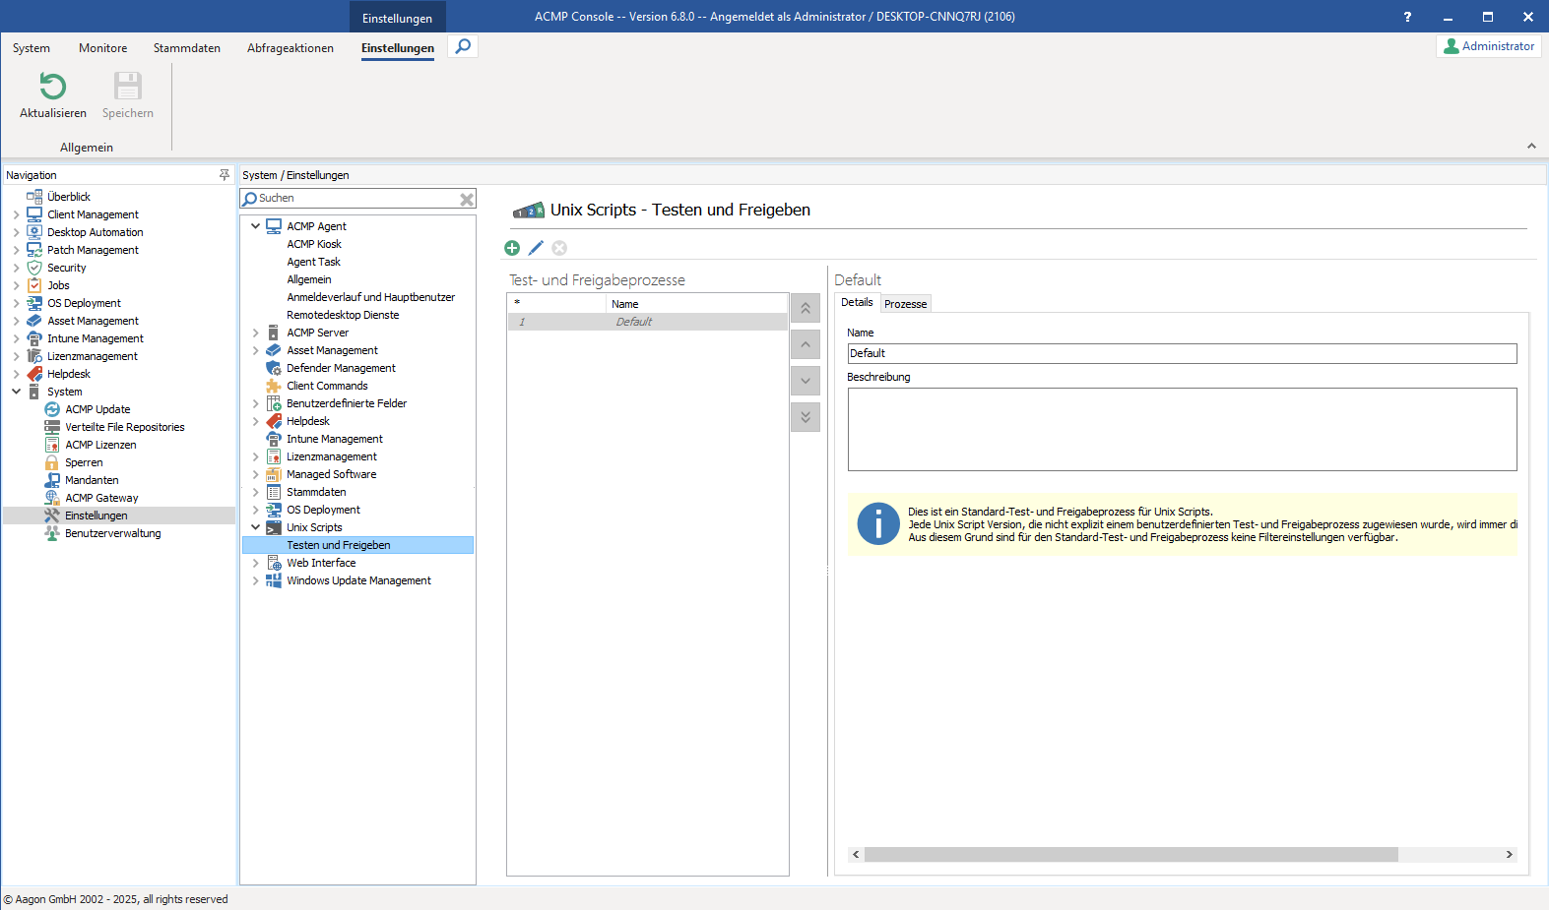Clear the Suchen search field
The image size is (1549, 910).
point(467,199)
